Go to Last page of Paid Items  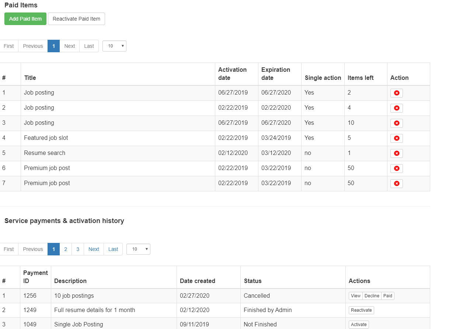pos(89,46)
